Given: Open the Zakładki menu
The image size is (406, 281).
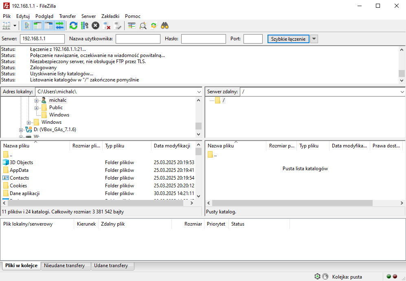Looking at the screenshot, I should tap(110, 16).
